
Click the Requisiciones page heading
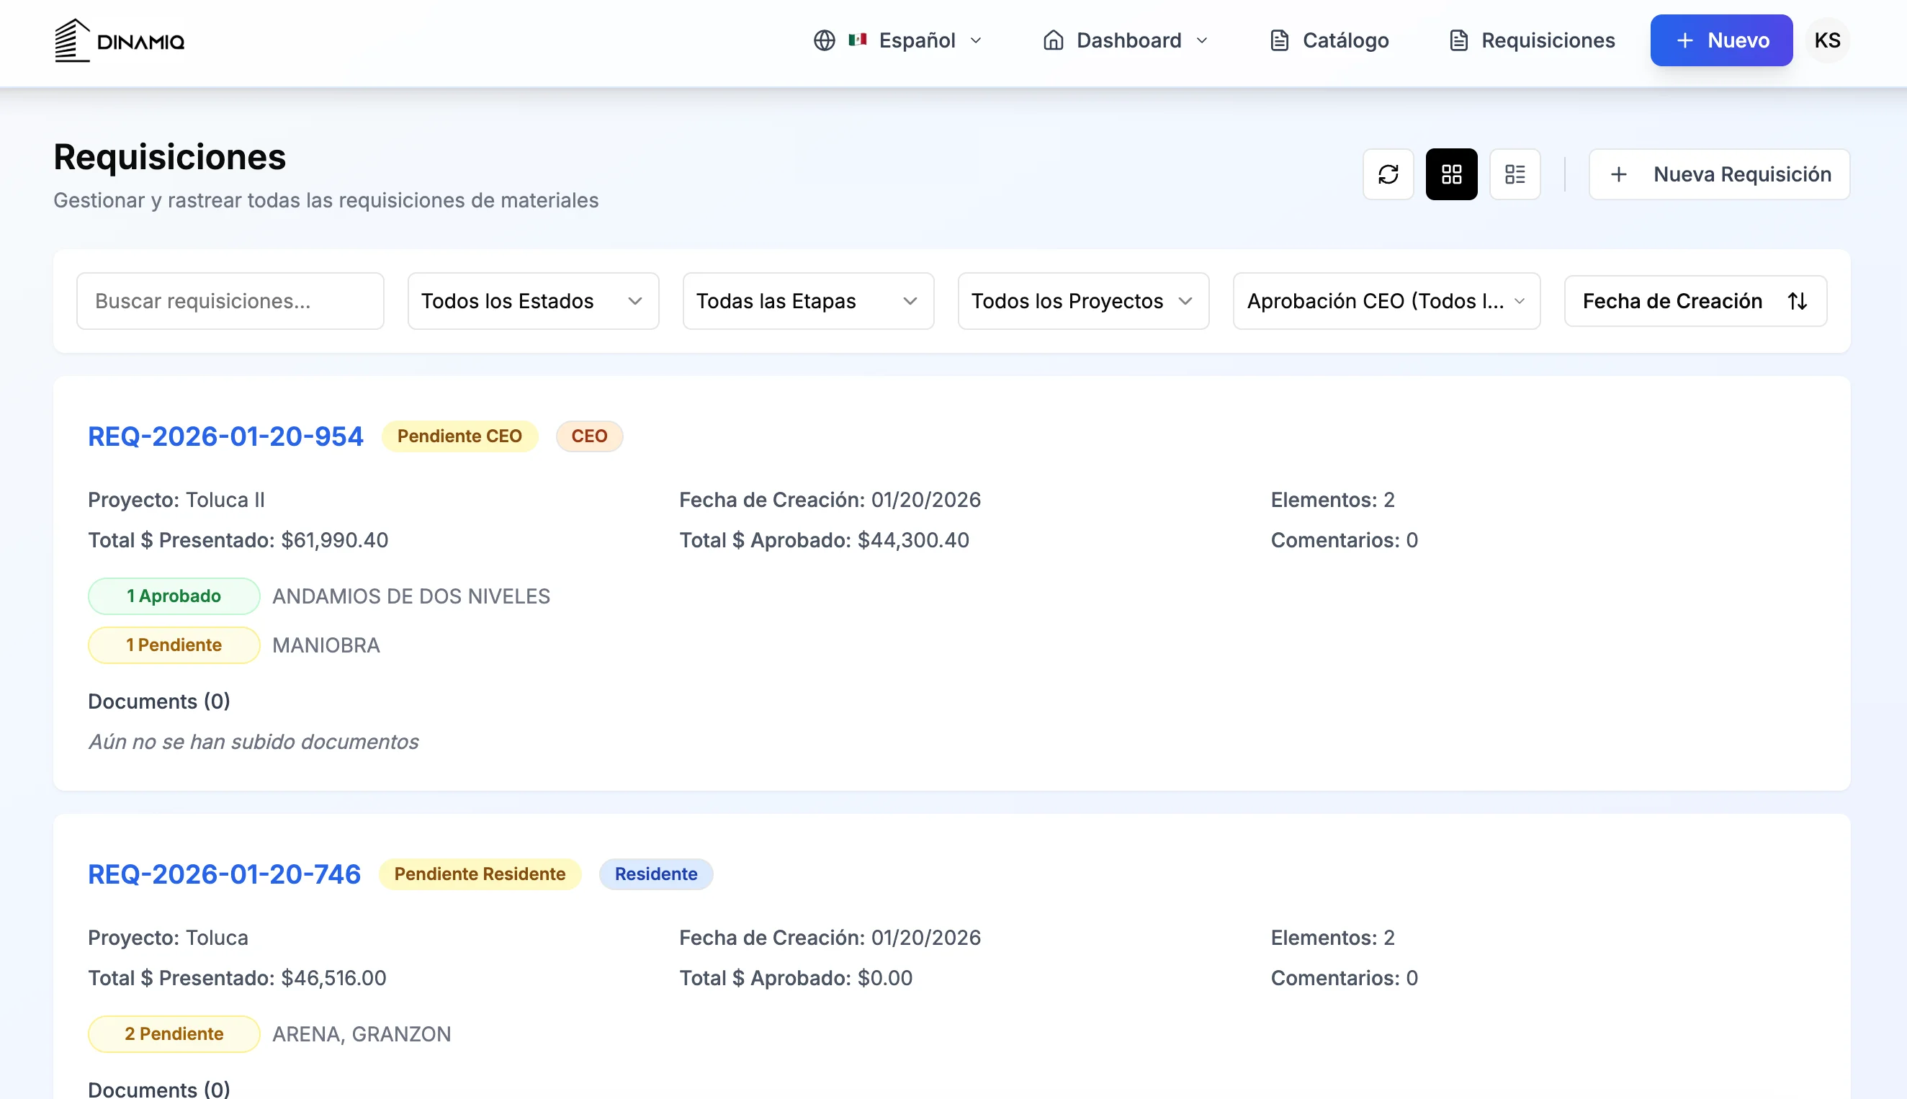pyautogui.click(x=170, y=157)
